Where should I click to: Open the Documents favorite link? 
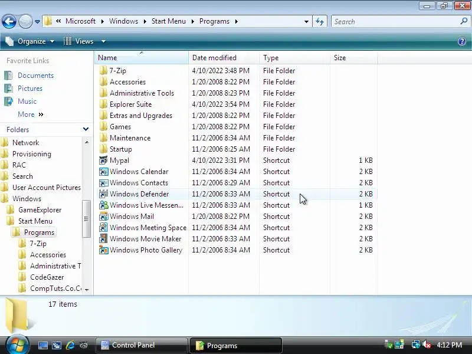pos(35,76)
